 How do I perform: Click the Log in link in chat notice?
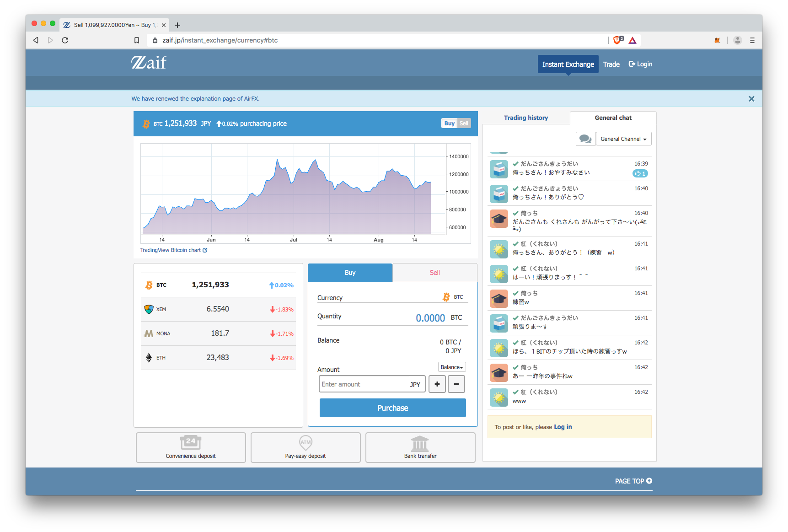(x=563, y=427)
